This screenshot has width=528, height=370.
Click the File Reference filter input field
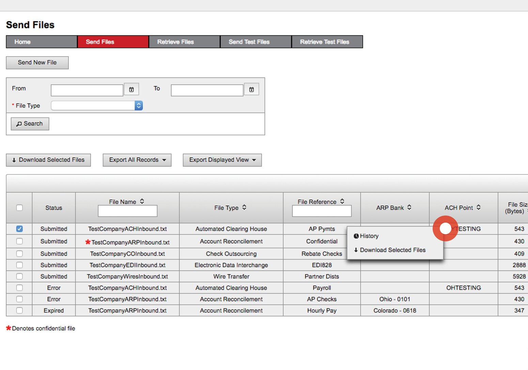[322, 211]
